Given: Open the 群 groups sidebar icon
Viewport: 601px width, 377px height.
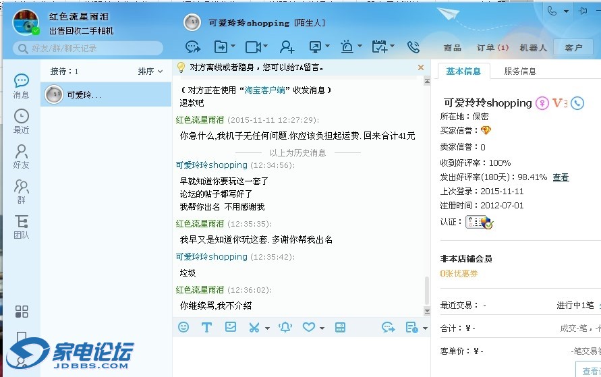Looking at the screenshot, I should (x=21, y=192).
